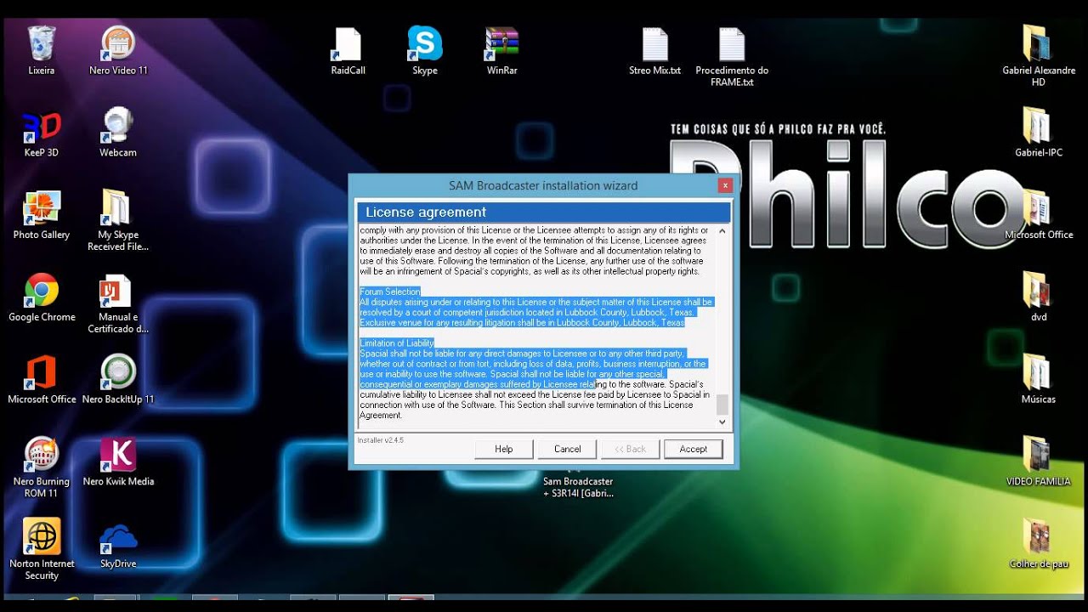The width and height of the screenshot is (1088, 612).
Task: Open the Streo Mix.txt file
Action: click(x=654, y=49)
